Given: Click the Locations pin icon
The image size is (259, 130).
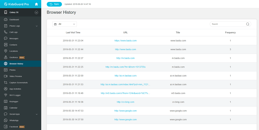Looking at the screenshot, I should pyautogui.click(x=6, y=51).
